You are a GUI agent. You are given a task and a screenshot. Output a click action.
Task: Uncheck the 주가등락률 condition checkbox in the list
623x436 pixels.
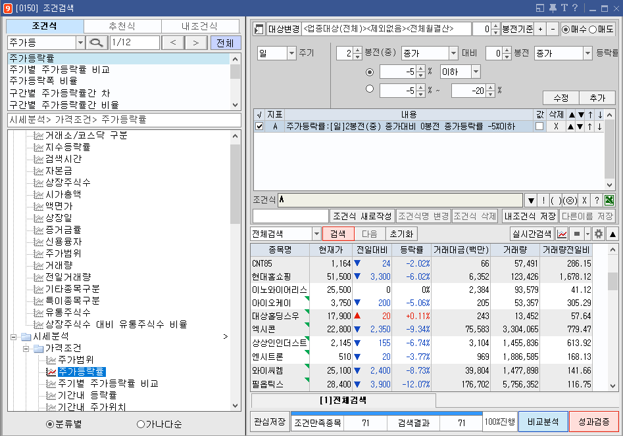[259, 126]
